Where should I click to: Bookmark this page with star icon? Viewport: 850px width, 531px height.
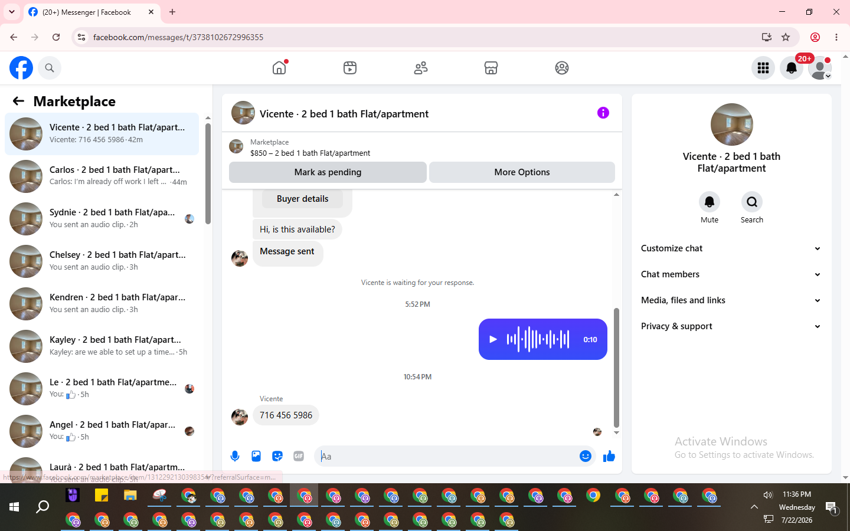786,37
